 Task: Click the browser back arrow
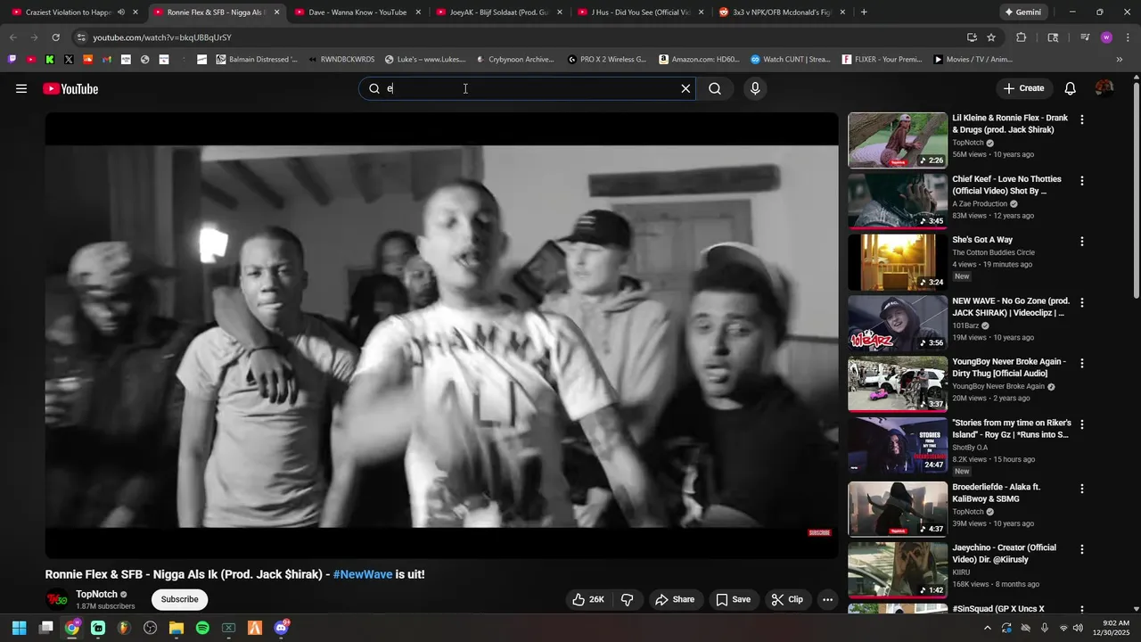(x=12, y=37)
